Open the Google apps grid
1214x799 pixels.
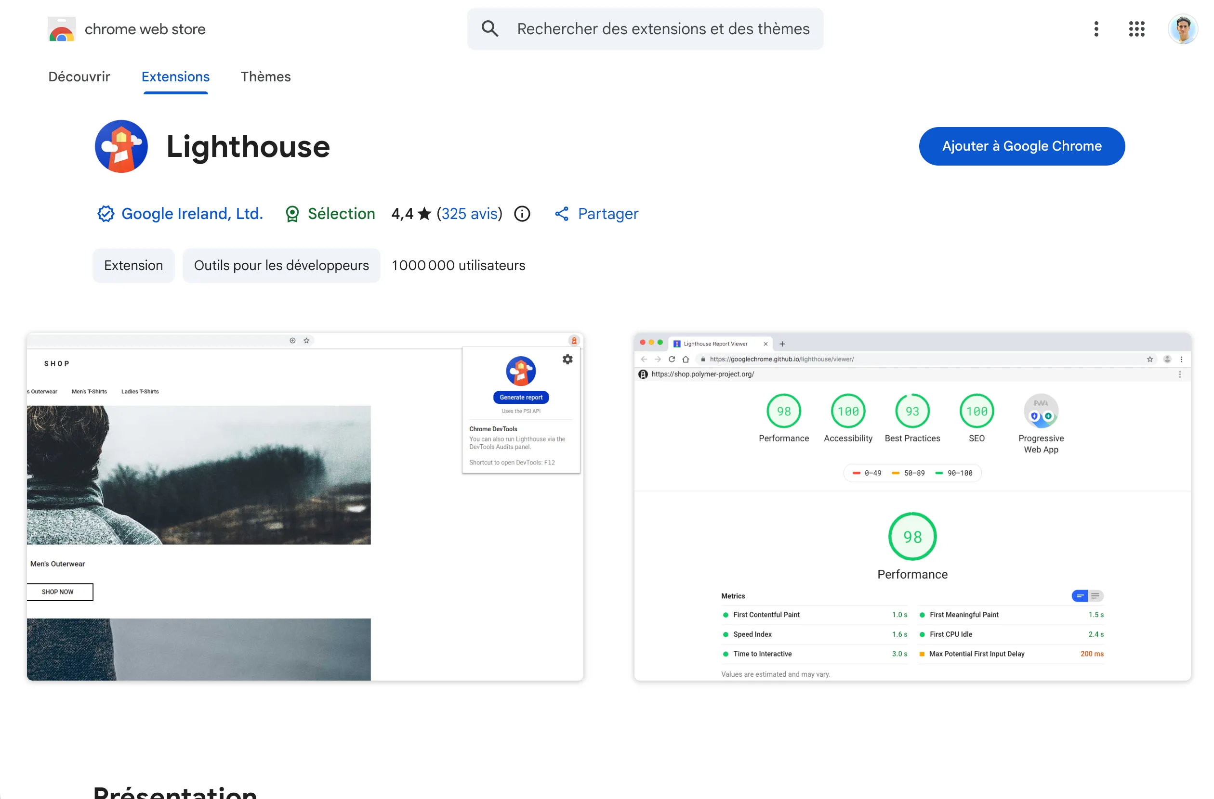[x=1136, y=29]
